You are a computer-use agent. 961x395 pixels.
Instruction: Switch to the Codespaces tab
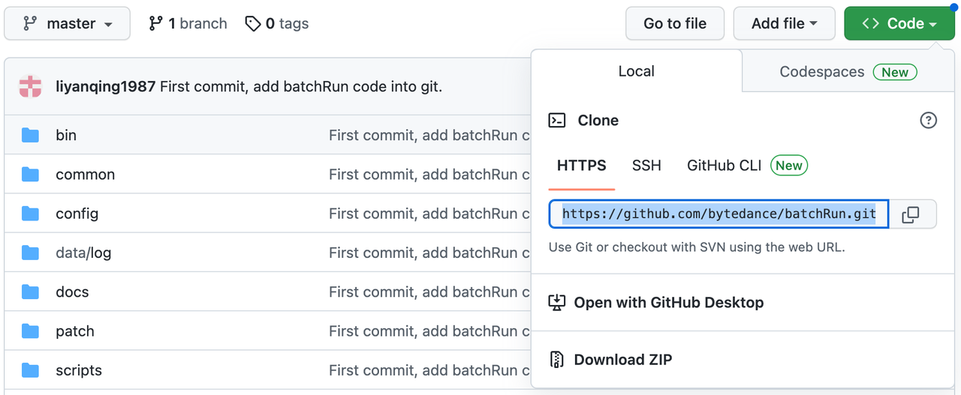[847, 72]
